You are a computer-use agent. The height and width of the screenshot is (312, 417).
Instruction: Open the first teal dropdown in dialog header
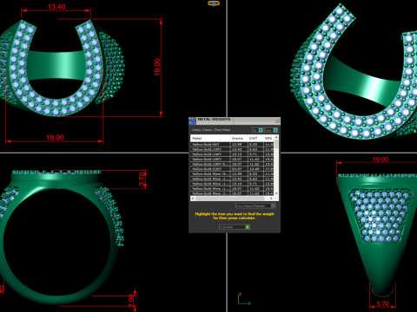click(257, 130)
